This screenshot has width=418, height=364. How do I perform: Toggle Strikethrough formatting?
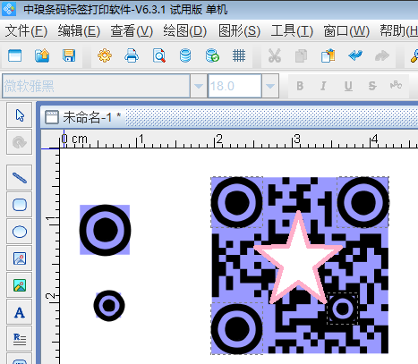372,86
